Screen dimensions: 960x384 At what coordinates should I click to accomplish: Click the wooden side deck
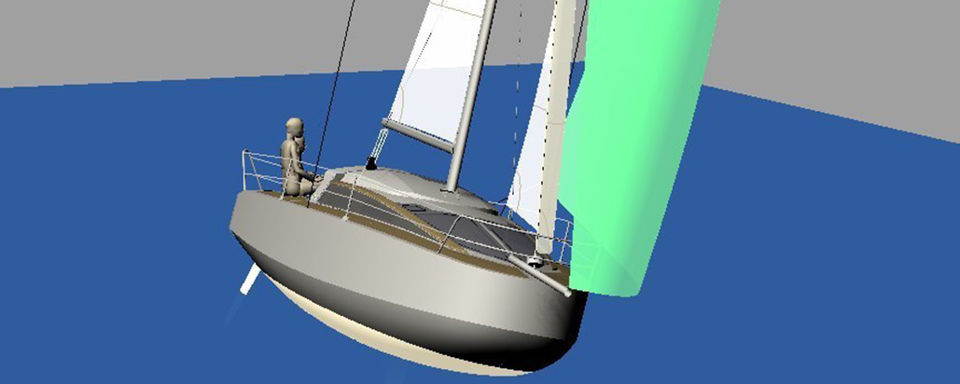coord(410,238)
